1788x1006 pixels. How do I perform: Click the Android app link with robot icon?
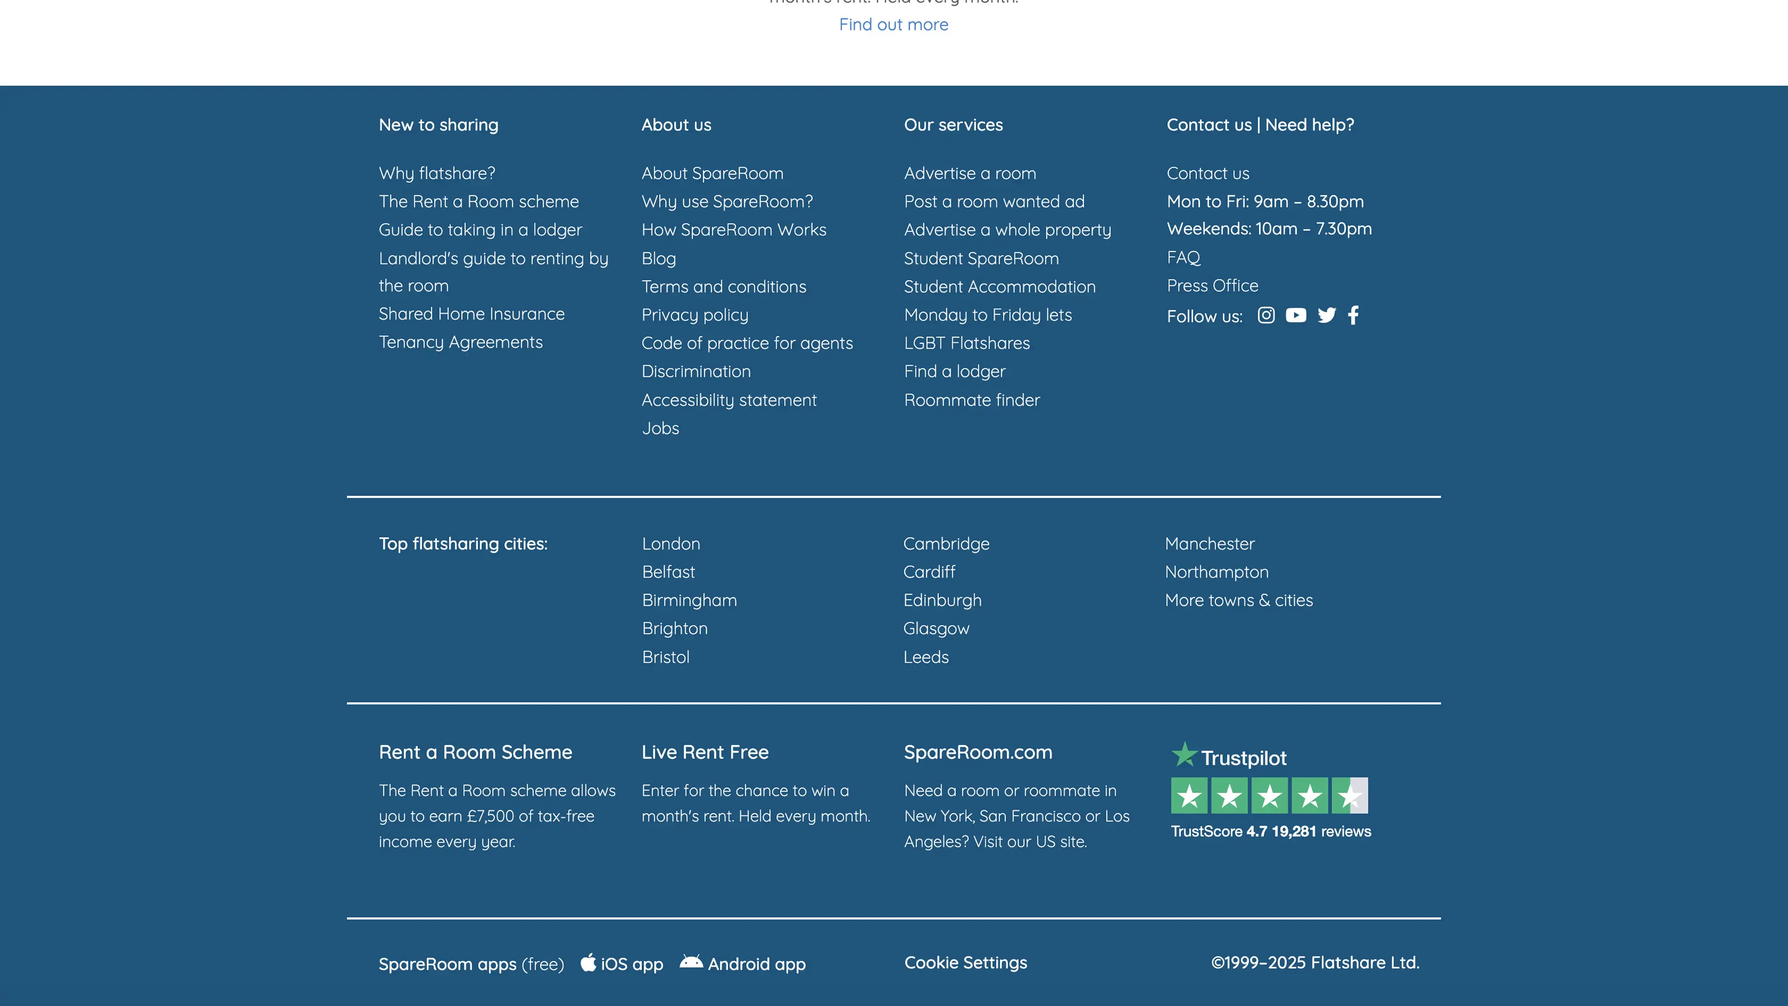tap(742, 963)
